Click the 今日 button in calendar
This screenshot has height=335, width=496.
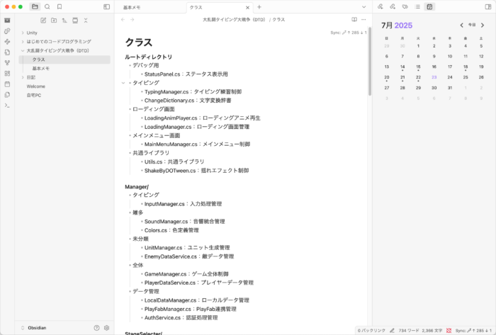click(472, 25)
